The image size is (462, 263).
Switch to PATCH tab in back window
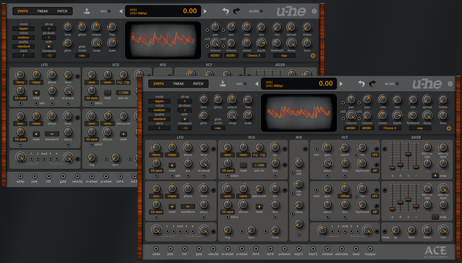(62, 11)
